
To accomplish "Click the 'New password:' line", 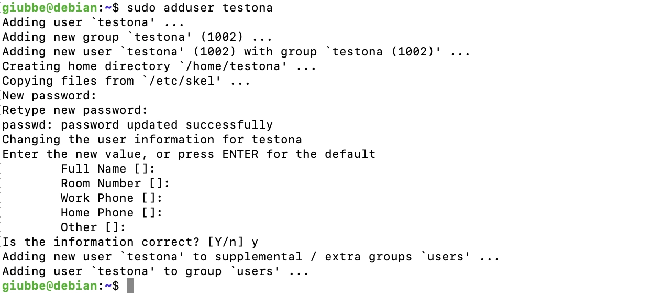I will point(50,96).
